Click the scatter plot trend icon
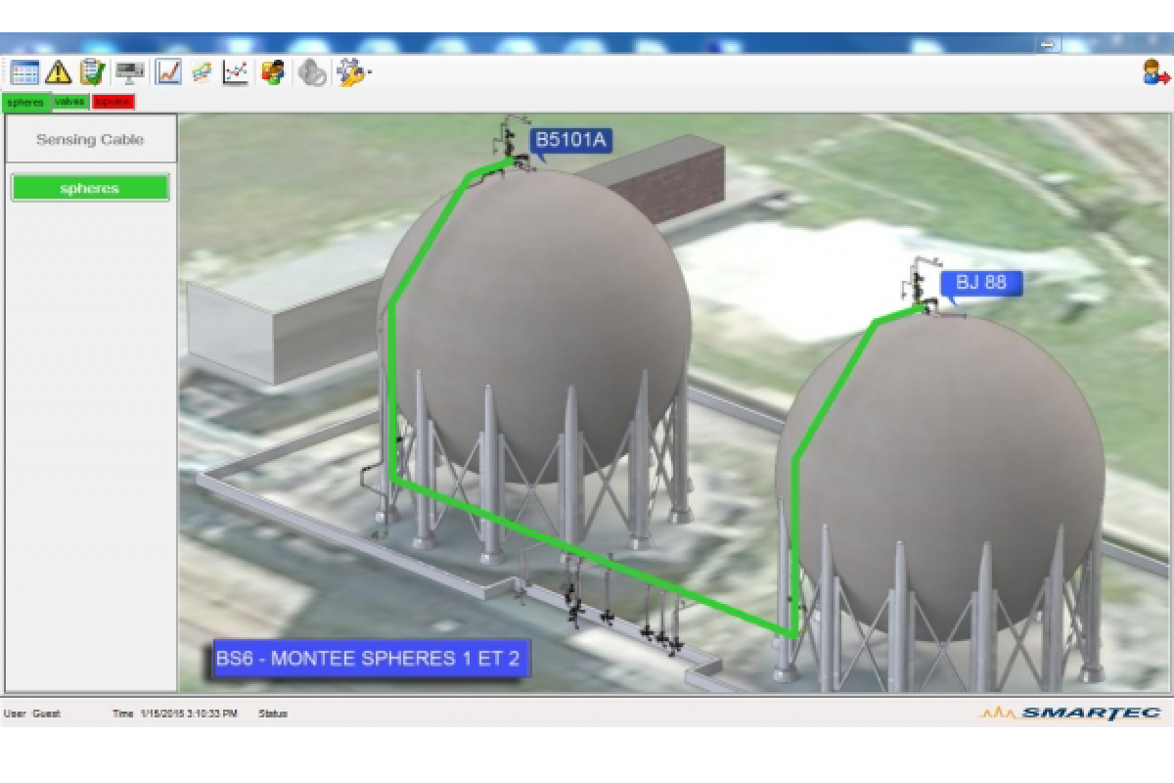The width and height of the screenshot is (1174, 783). pyautogui.click(x=235, y=72)
